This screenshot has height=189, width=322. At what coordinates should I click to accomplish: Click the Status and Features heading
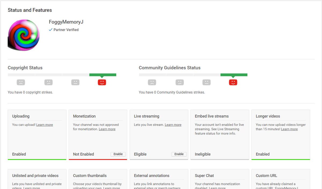pyautogui.click(x=30, y=10)
